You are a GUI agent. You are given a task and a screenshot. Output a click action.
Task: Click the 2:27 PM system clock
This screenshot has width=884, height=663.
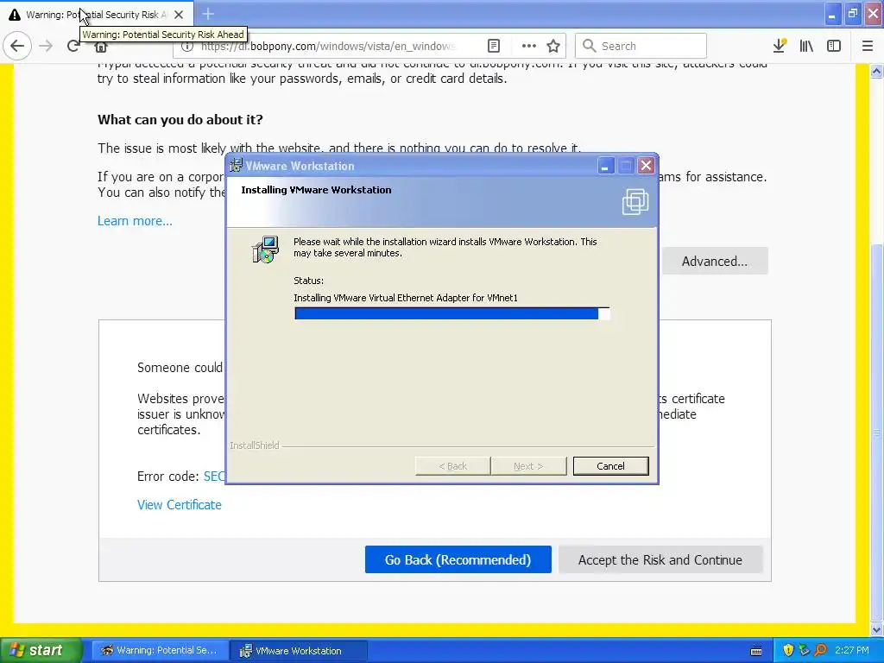tap(852, 650)
